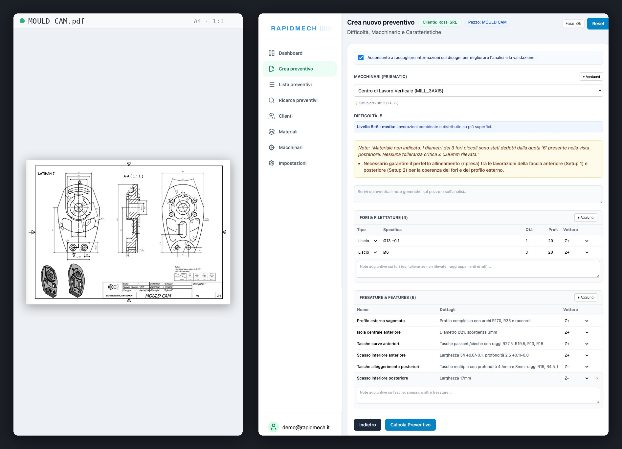Click the Tasche curve anteriori name field
This screenshot has height=449, width=622.
[396, 344]
